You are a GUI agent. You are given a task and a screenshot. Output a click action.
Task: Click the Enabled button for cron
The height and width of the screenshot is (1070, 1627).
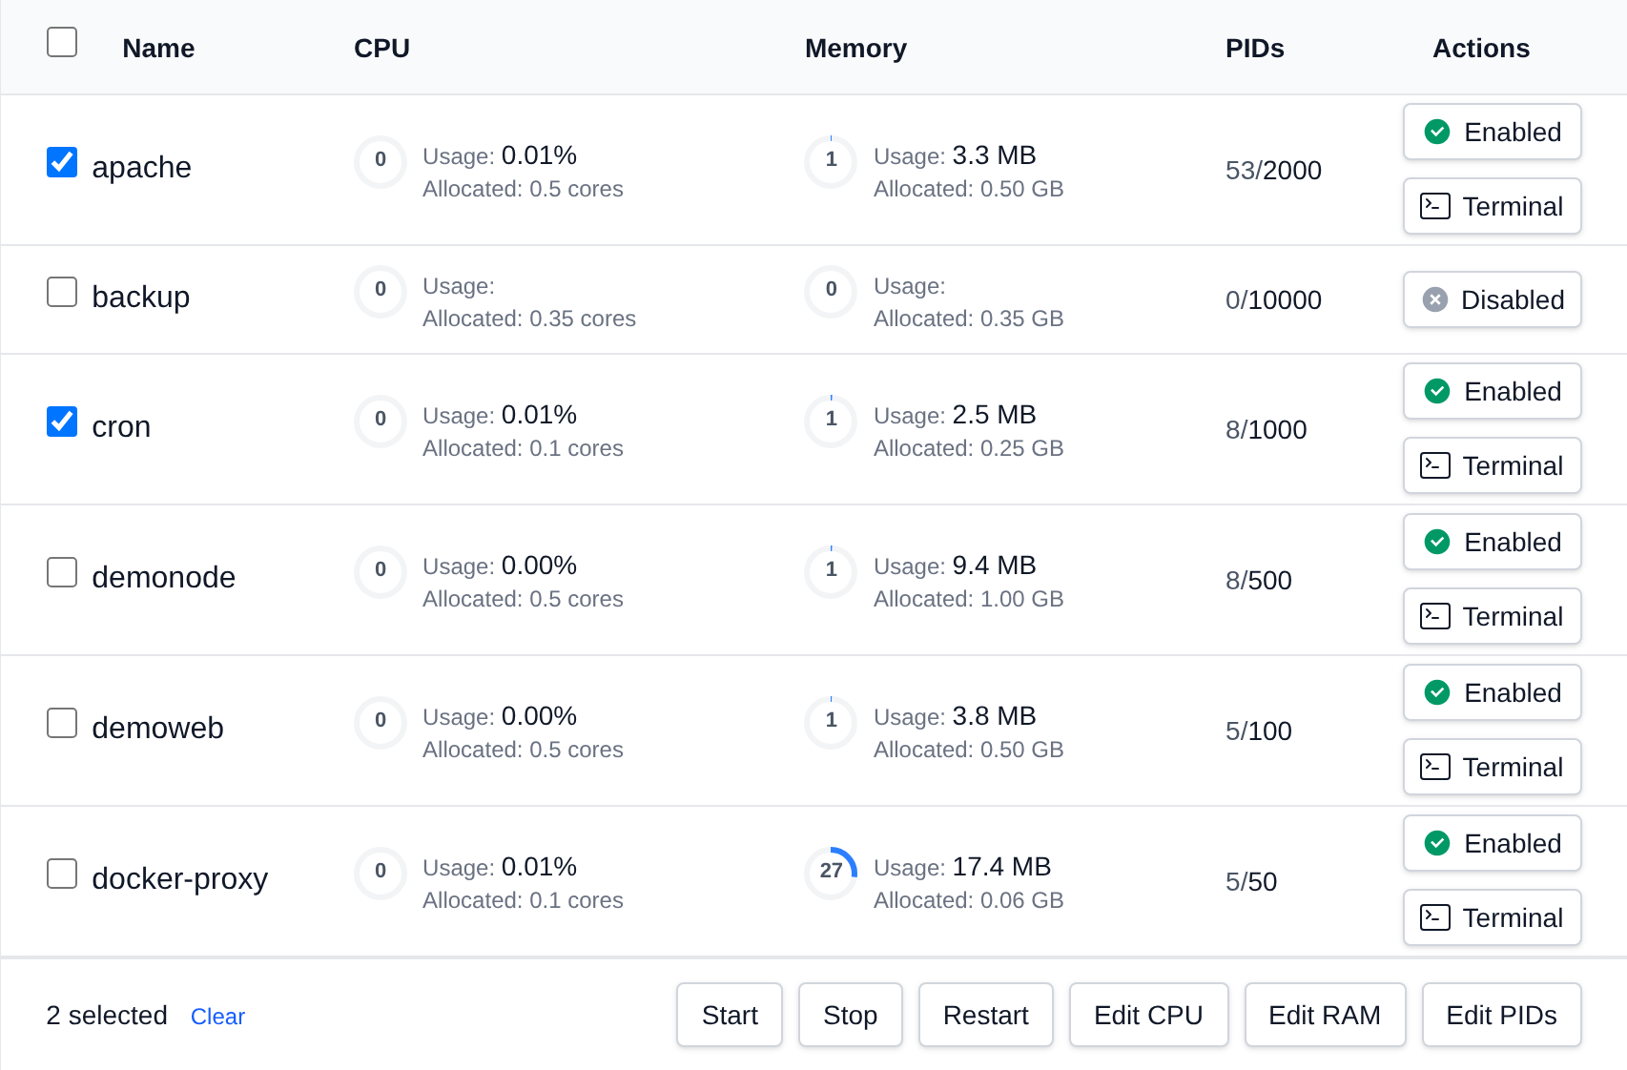point(1492,391)
